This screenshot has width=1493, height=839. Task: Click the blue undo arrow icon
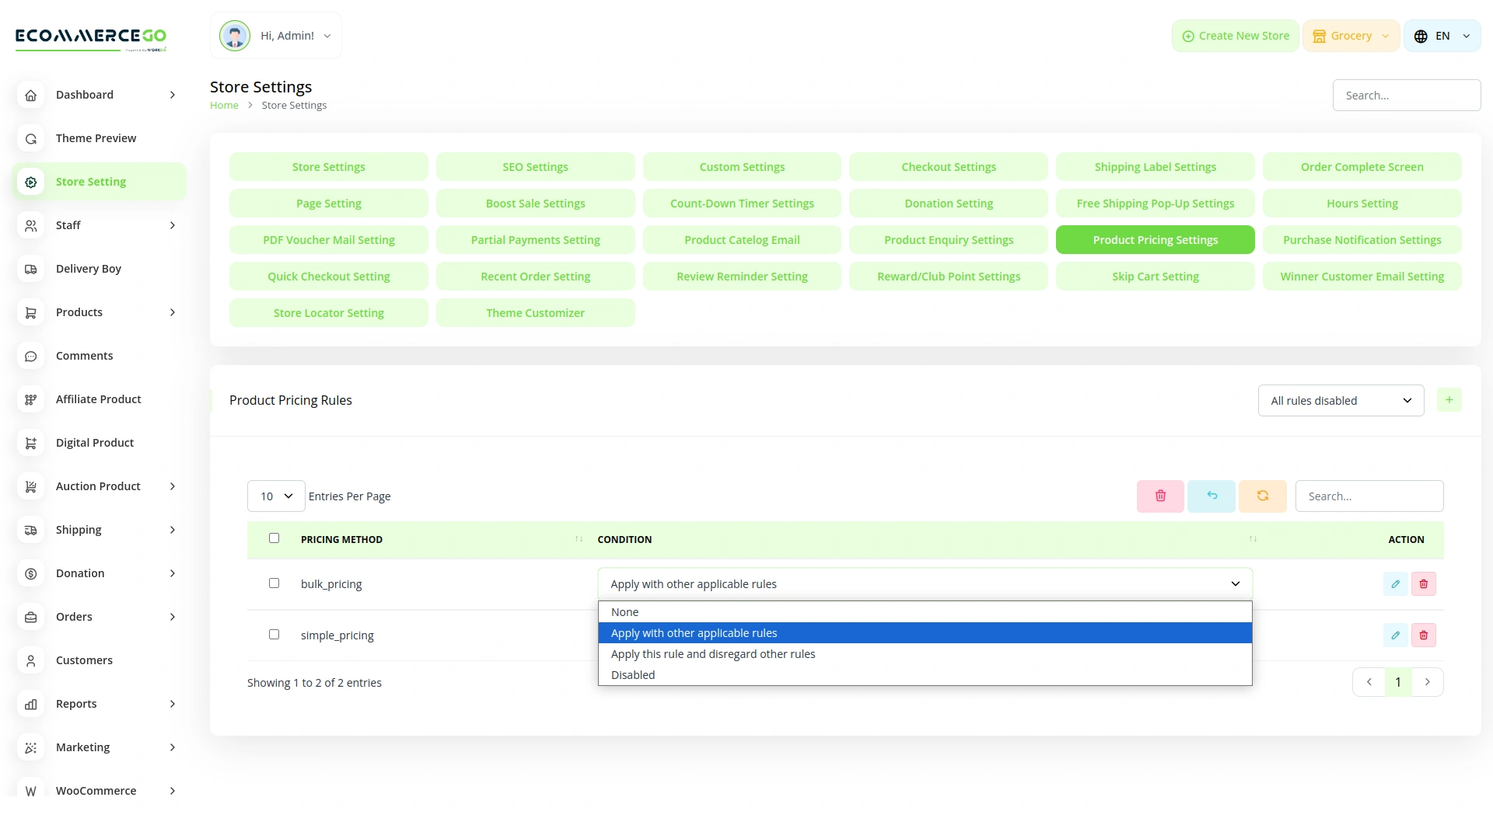(1212, 496)
